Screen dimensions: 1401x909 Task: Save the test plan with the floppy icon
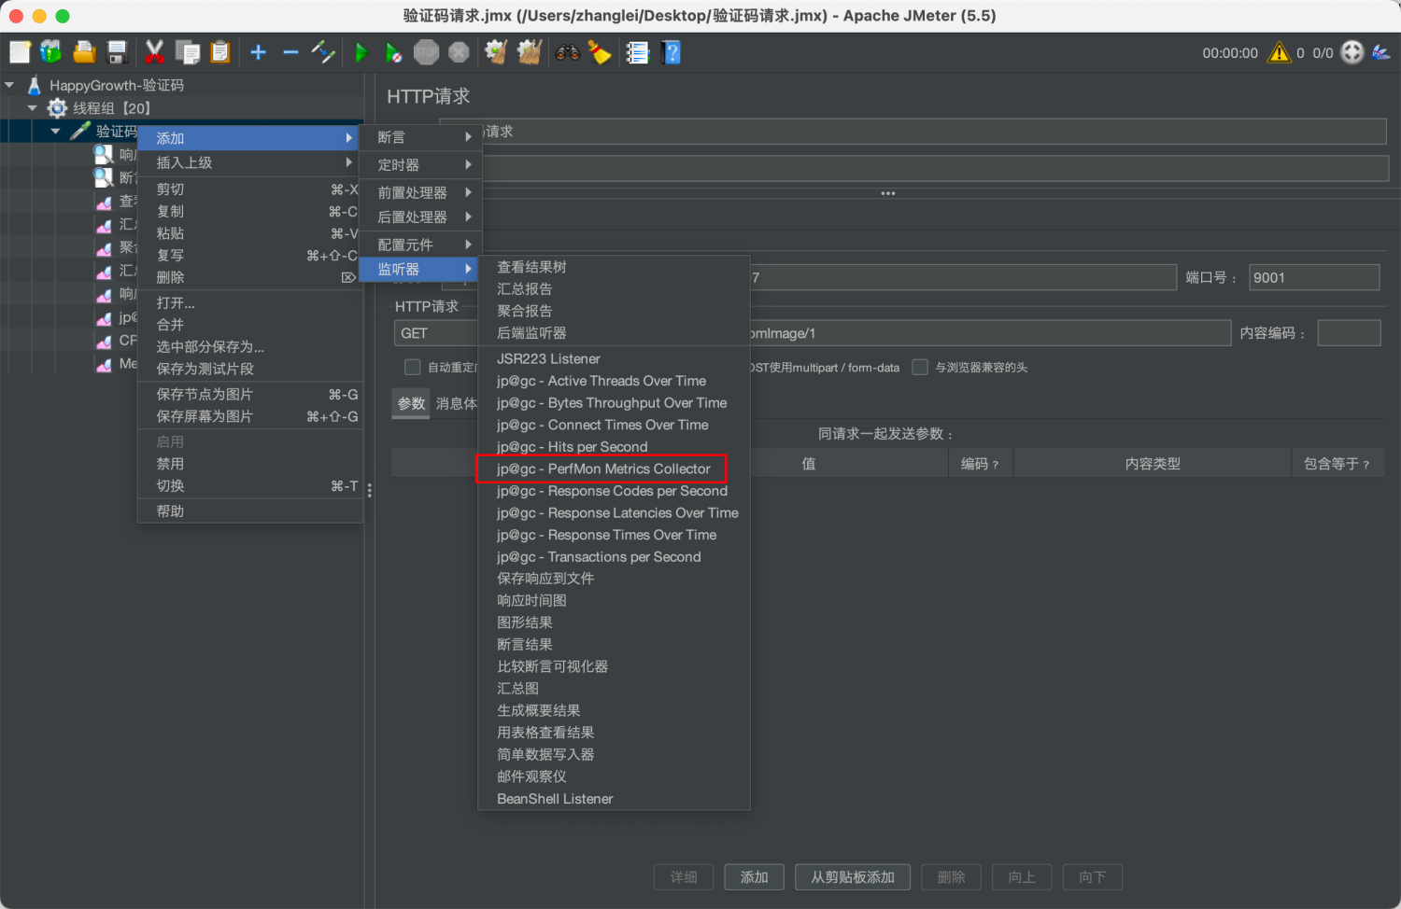coord(117,52)
